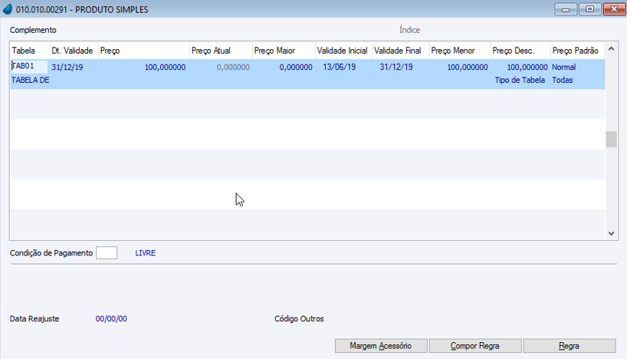Close the PRODUTO SIMPLES window
627x359 pixels.
pos(614,9)
